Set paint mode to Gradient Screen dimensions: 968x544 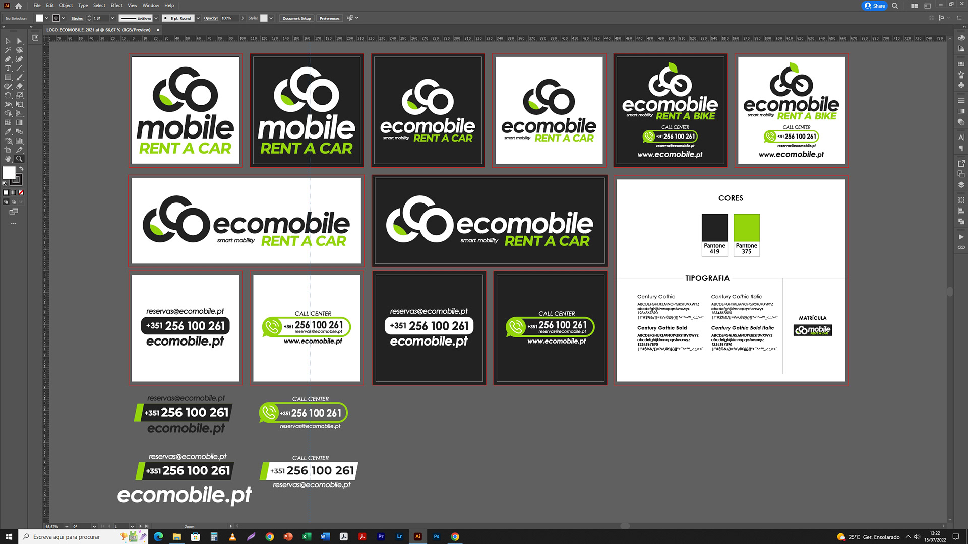point(14,193)
